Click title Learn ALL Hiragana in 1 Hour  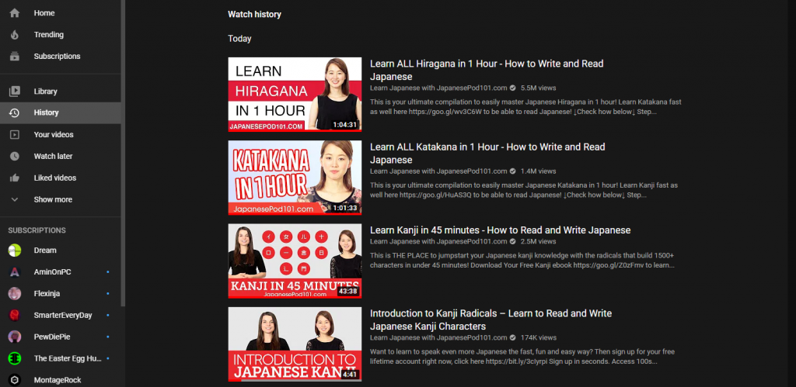[487, 70]
